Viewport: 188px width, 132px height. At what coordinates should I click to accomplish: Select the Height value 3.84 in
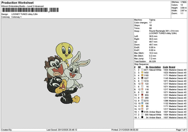point(184,8)
